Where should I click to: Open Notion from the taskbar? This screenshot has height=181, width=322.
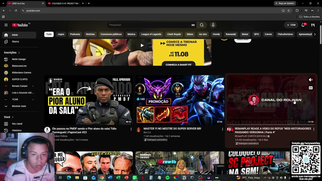click(184, 178)
